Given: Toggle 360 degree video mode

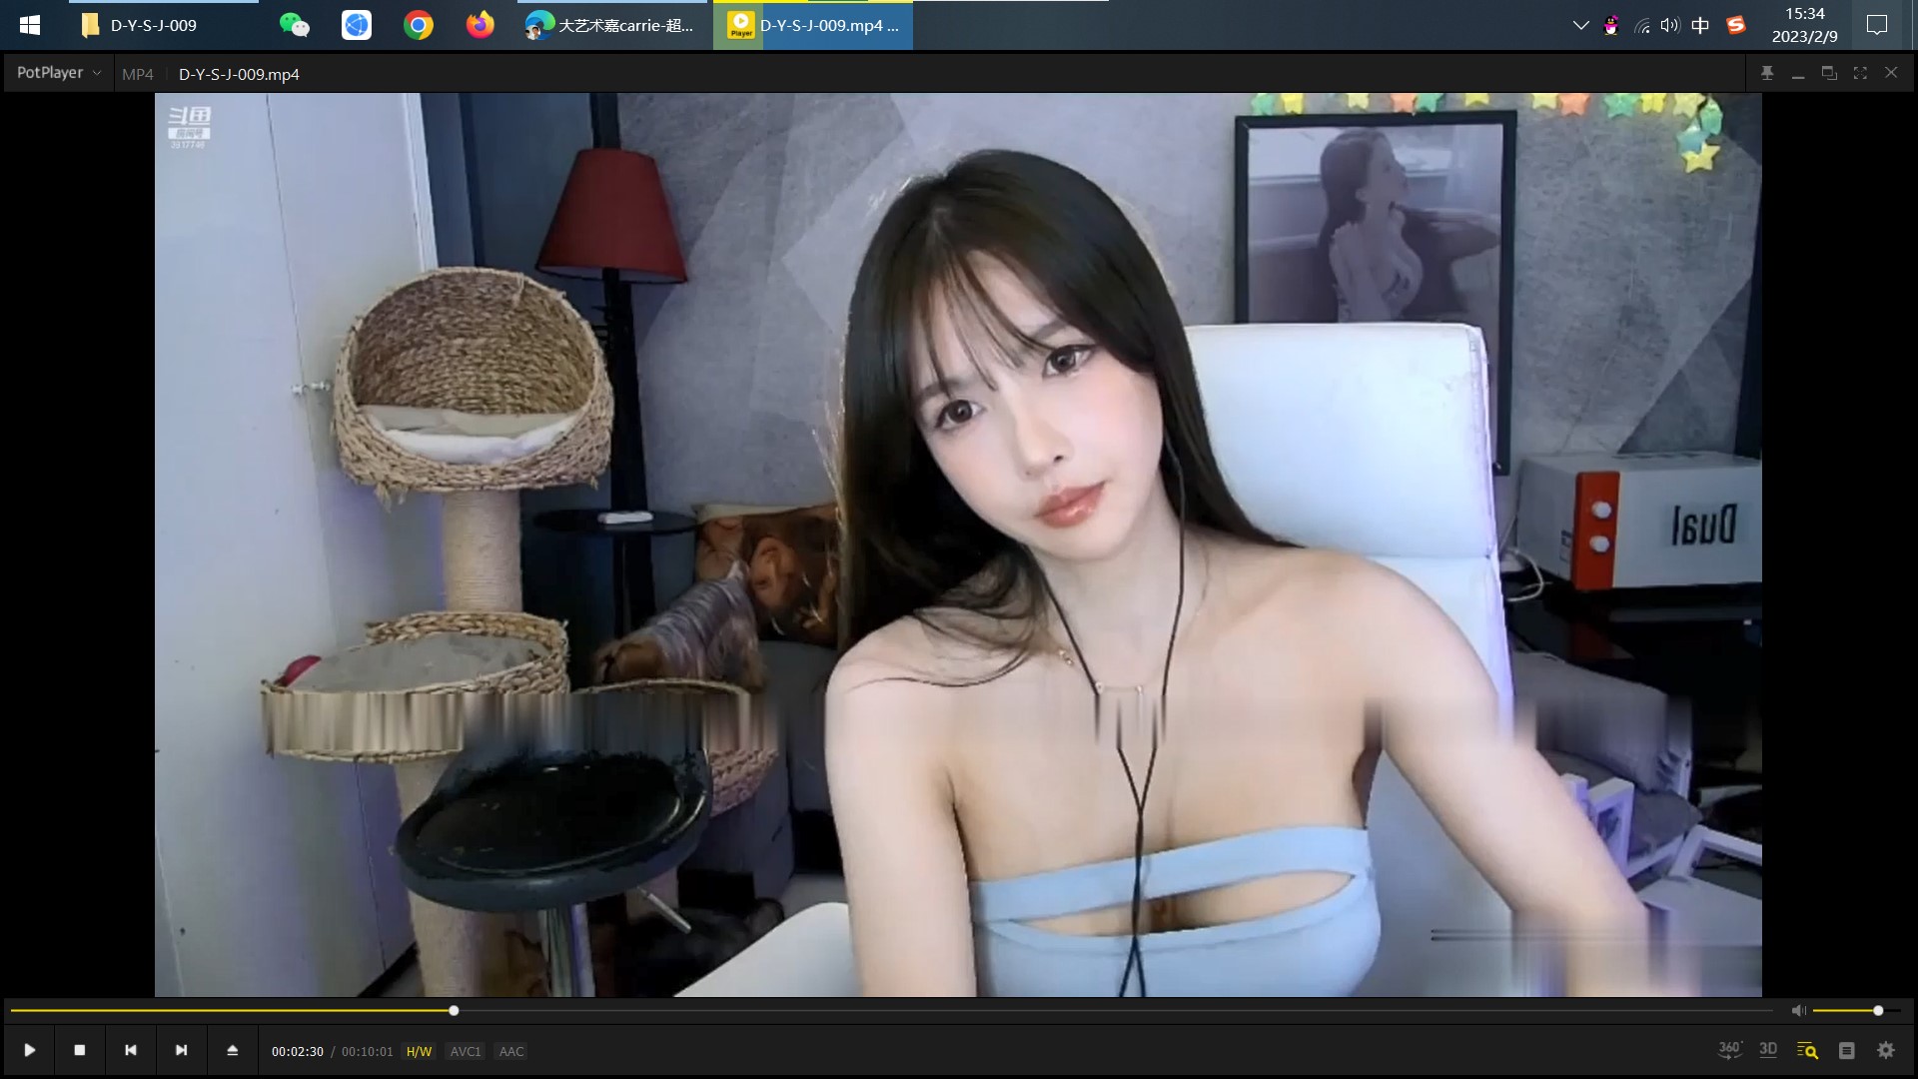Looking at the screenshot, I should (1729, 1050).
